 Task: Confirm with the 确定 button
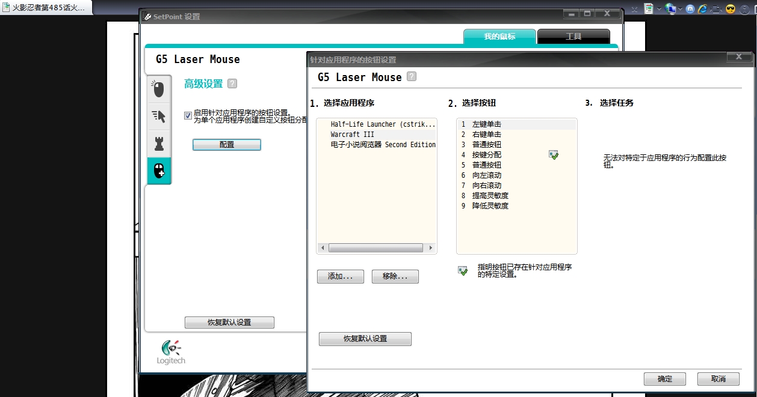click(665, 379)
